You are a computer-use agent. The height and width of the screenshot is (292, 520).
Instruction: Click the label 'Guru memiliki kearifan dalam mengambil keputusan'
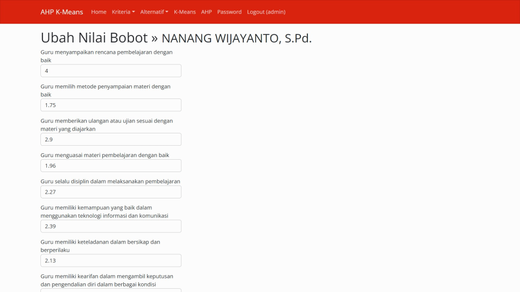coord(107,276)
